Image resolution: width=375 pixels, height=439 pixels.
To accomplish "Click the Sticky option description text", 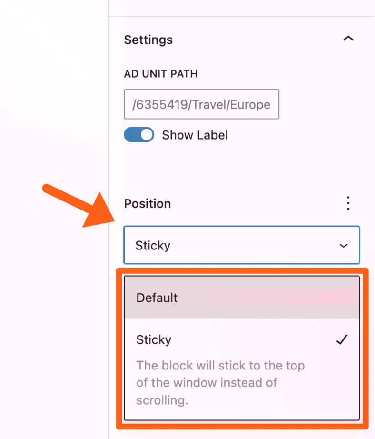I will (220, 383).
